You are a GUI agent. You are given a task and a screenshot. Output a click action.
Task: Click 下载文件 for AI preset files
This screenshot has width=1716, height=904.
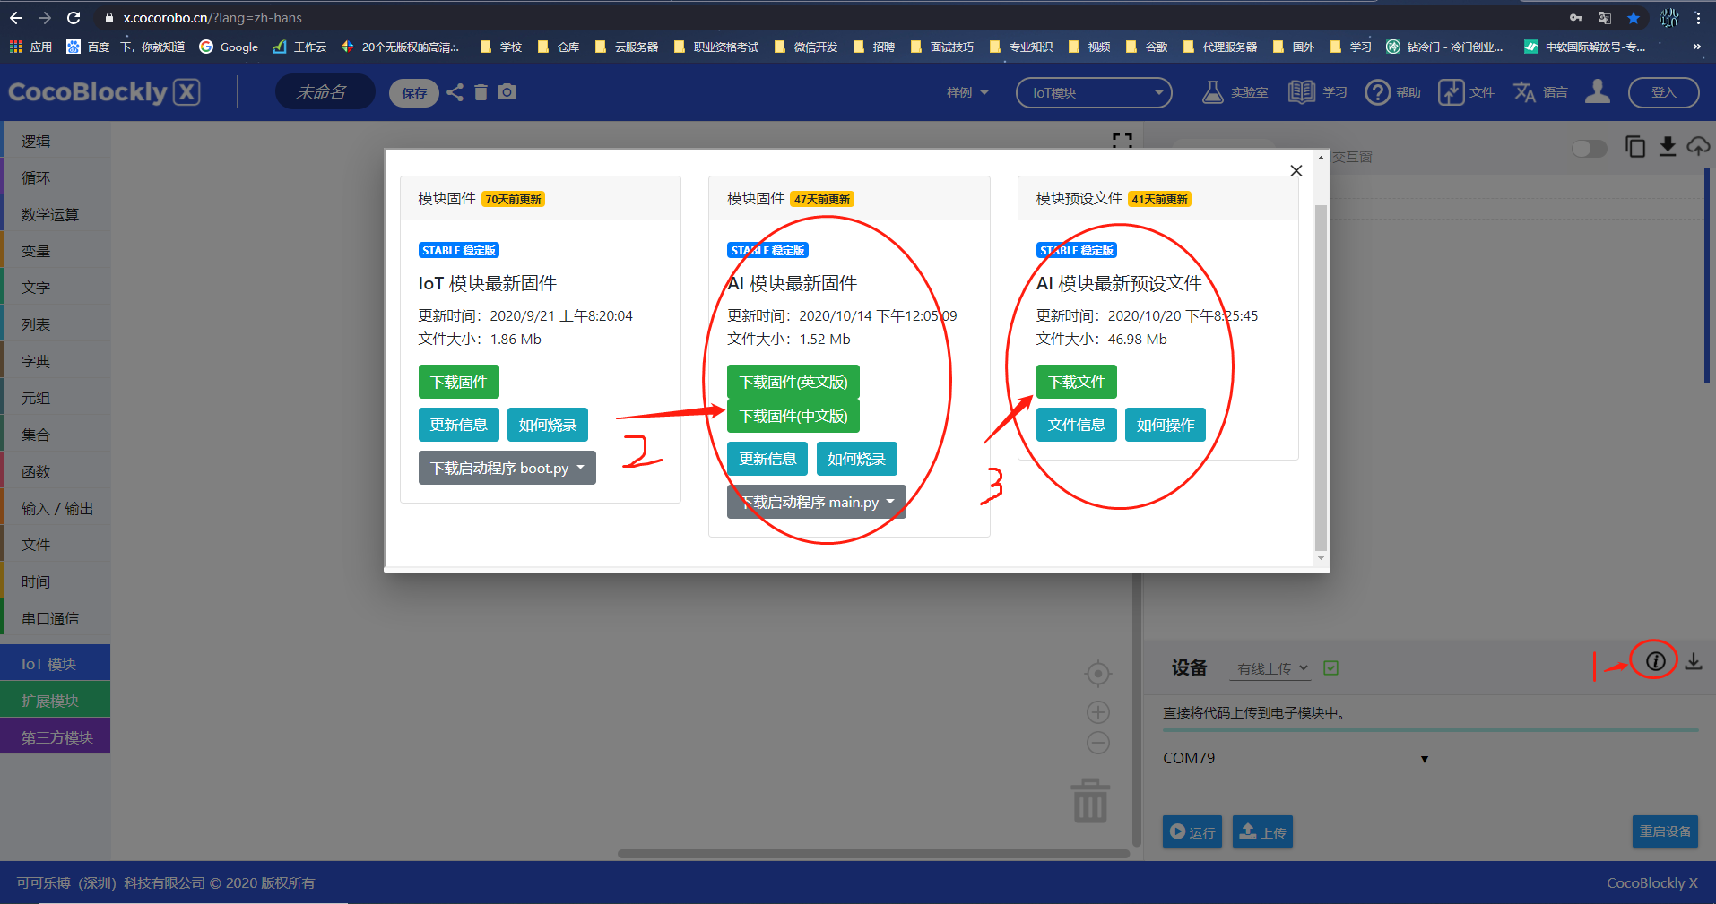pos(1077,382)
